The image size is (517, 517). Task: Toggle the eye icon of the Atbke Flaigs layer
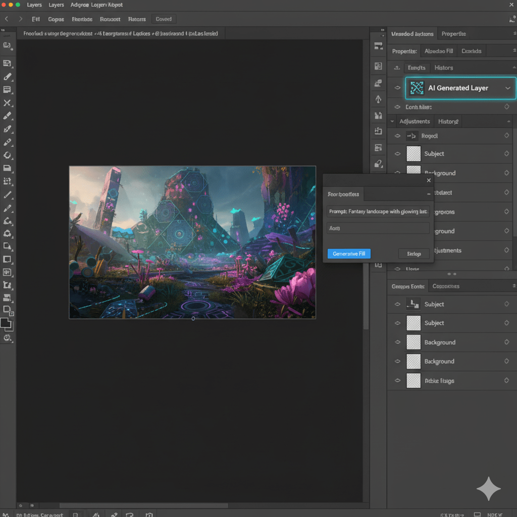(397, 381)
